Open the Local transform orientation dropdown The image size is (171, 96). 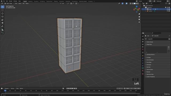[x=63, y=3]
